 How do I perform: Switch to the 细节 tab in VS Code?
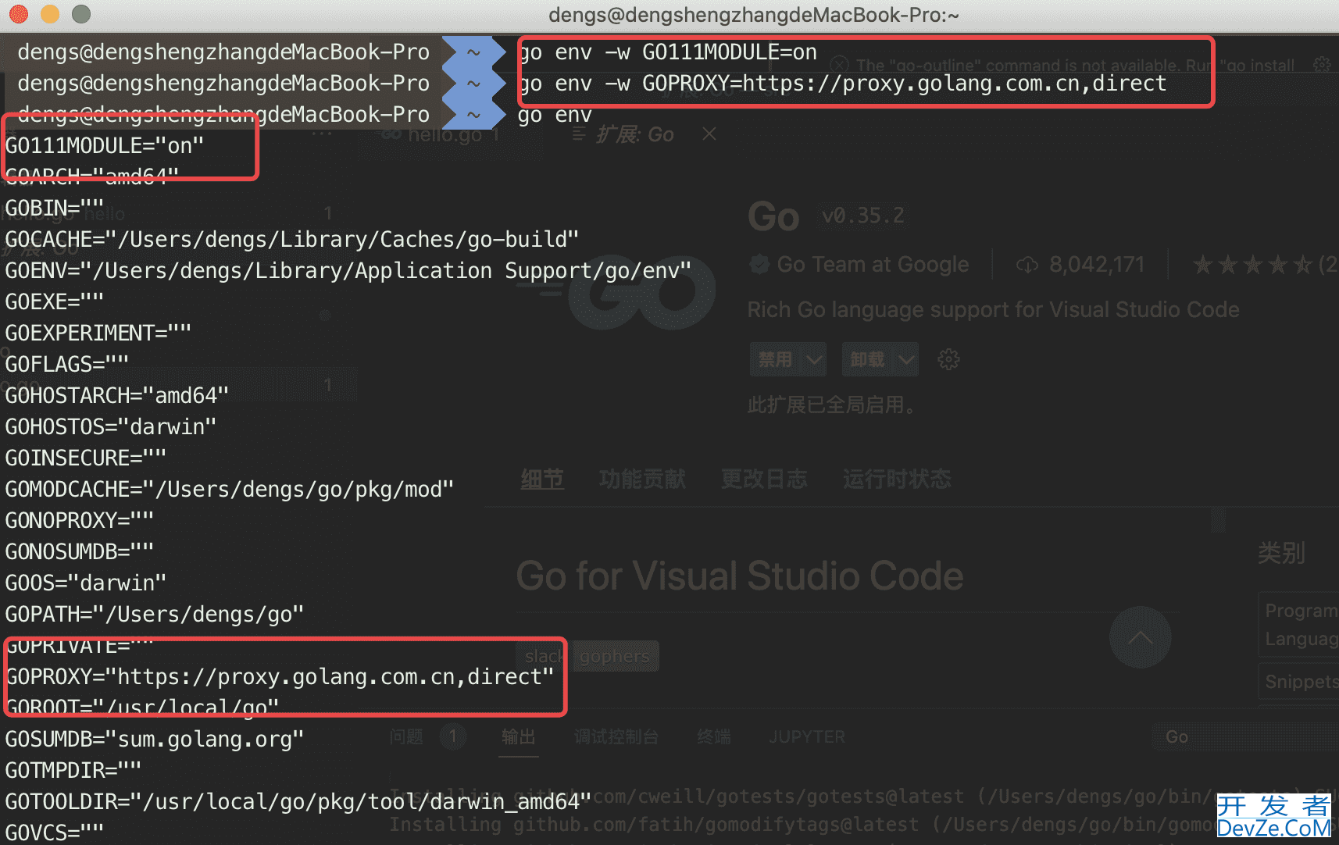point(542,479)
